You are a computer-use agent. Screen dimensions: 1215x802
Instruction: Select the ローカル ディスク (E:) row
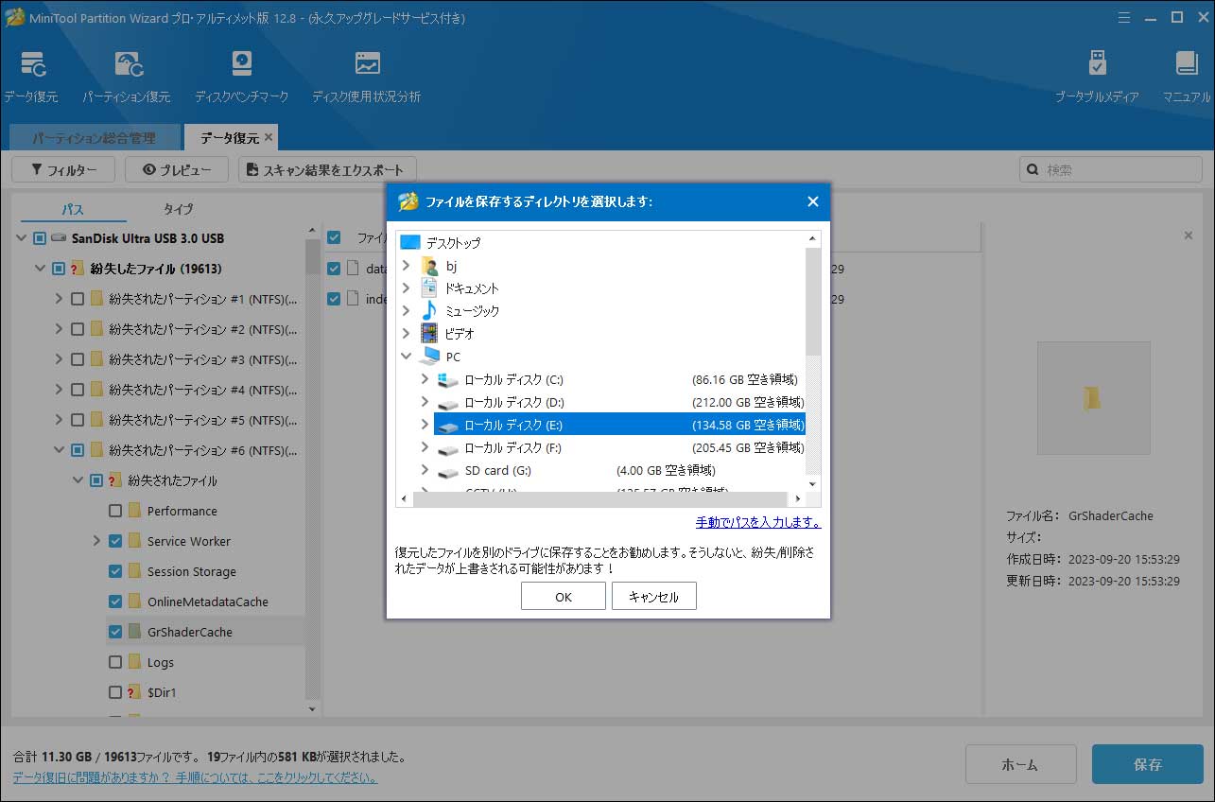(x=619, y=425)
